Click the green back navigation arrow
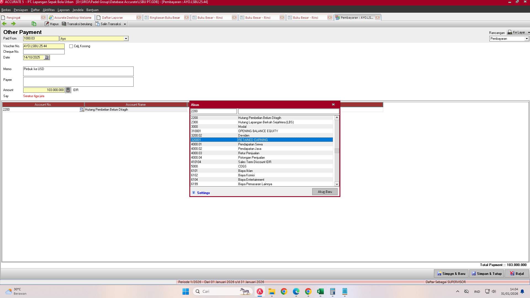The image size is (530, 298). pyautogui.click(x=4, y=24)
